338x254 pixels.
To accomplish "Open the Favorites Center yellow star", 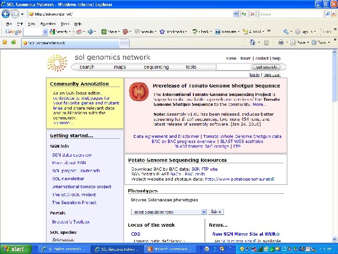I will (5, 42).
